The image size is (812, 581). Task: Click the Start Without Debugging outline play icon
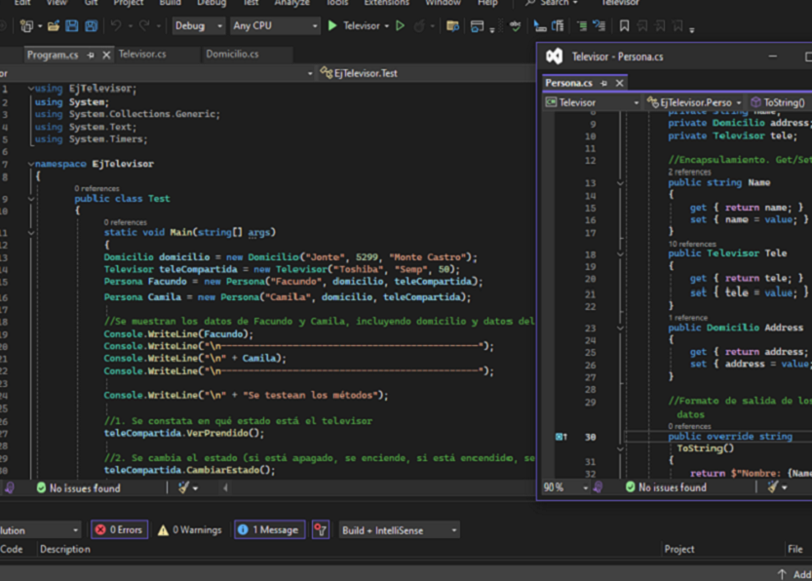coord(400,26)
